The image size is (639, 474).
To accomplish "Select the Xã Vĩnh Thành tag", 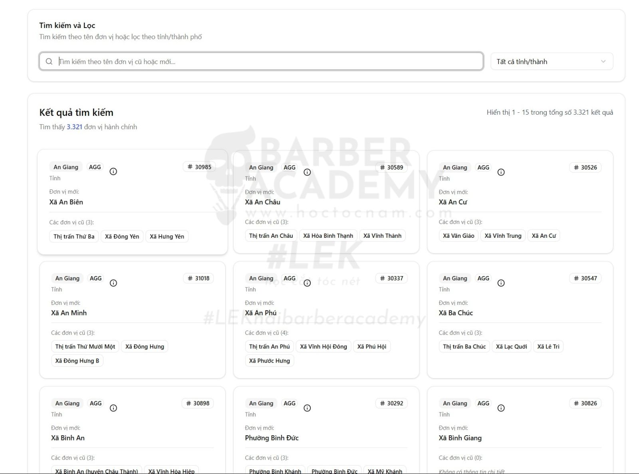I will (382, 236).
